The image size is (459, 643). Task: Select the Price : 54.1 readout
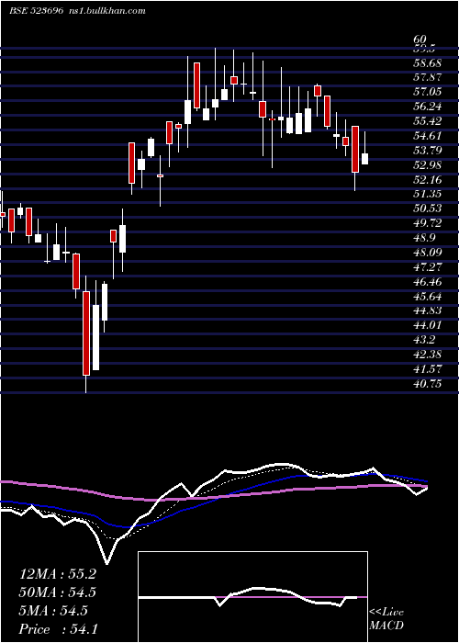click(58, 629)
